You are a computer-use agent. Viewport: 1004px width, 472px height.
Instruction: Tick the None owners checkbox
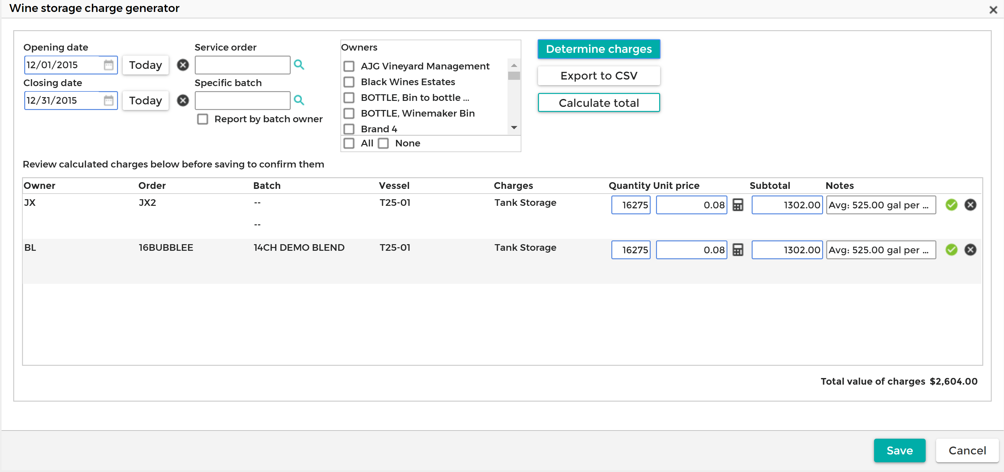tap(383, 143)
